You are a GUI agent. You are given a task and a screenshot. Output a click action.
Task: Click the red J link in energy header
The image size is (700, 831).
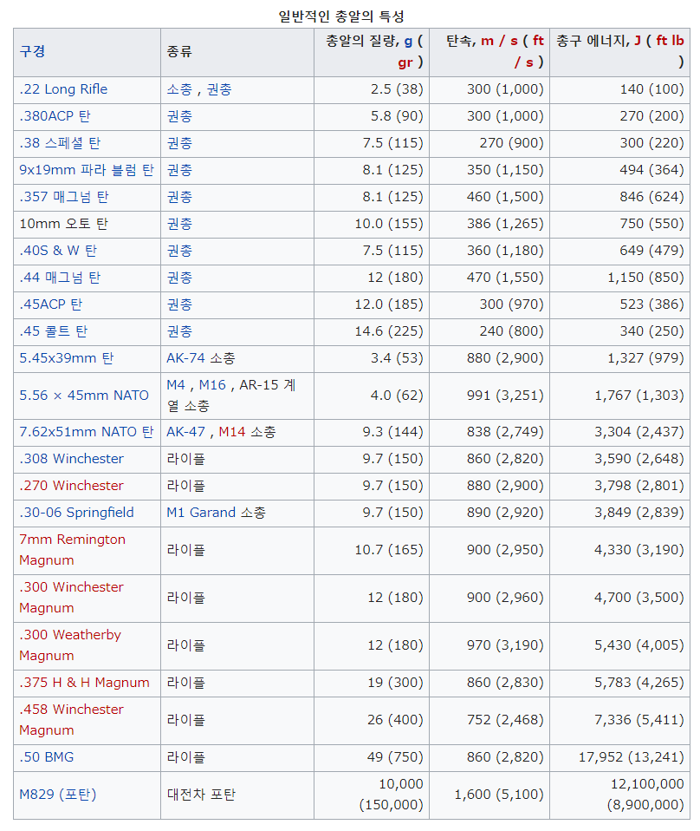pos(638,41)
